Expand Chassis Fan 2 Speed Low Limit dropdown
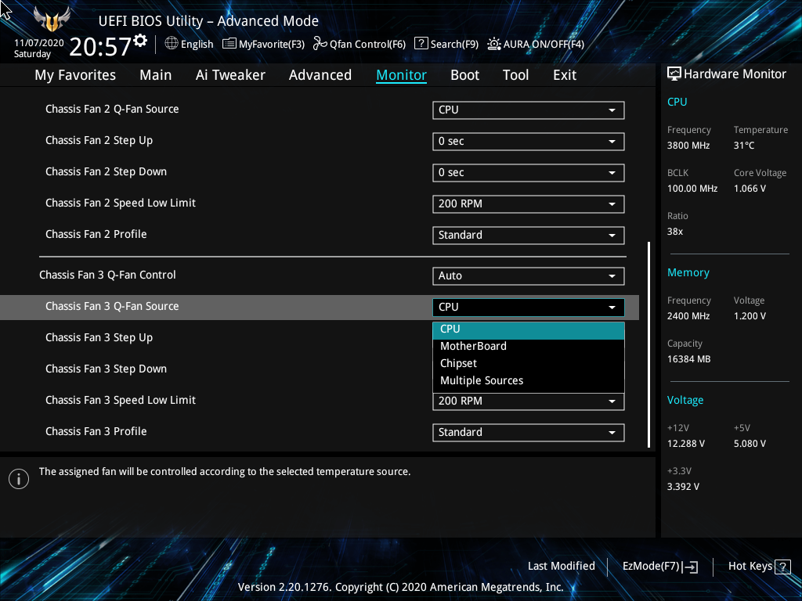802x601 pixels. (529, 204)
